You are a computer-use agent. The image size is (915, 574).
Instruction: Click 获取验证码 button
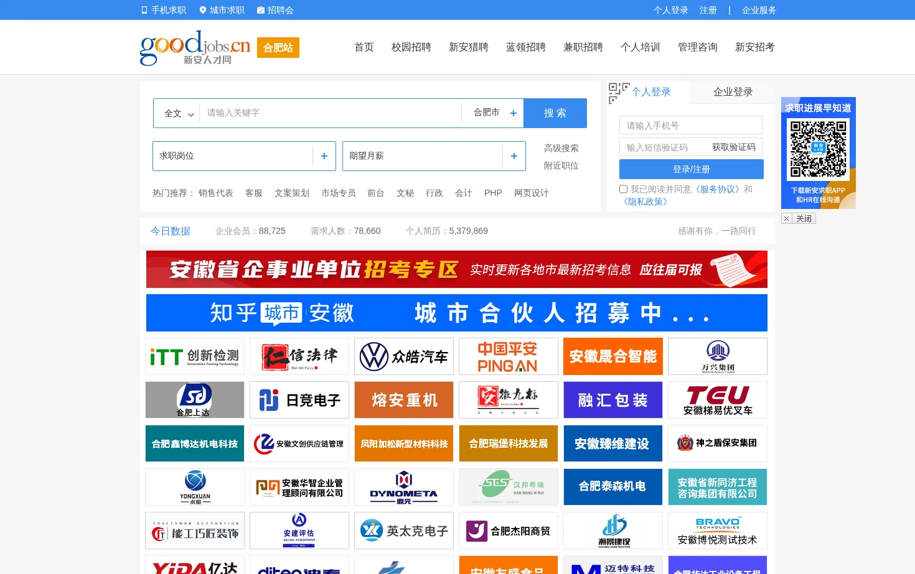click(734, 147)
